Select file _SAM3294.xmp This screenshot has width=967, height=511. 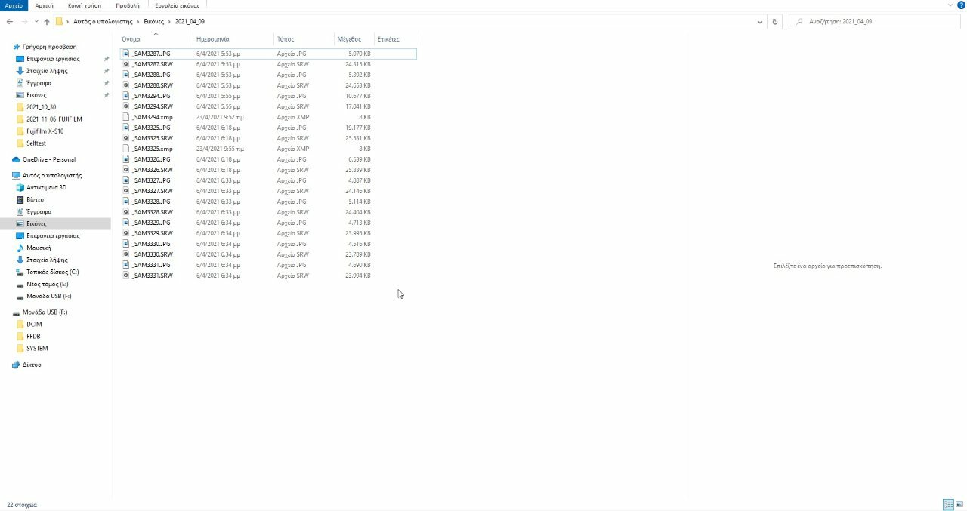click(x=152, y=117)
